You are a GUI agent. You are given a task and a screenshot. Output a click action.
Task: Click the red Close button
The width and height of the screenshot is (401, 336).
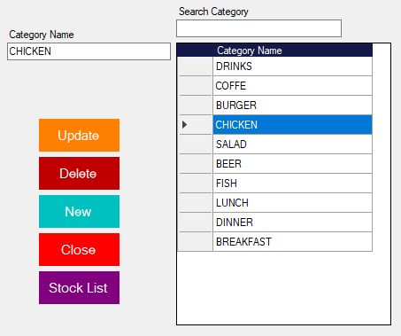79,250
